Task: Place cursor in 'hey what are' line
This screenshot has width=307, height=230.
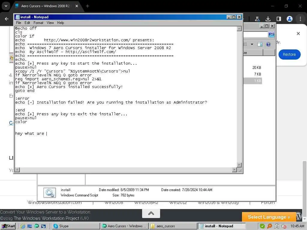Action: (31, 134)
